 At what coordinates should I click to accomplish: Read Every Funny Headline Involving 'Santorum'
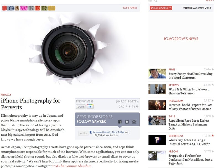[191, 76]
